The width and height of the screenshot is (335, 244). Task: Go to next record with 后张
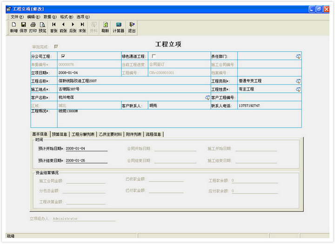click(x=73, y=27)
